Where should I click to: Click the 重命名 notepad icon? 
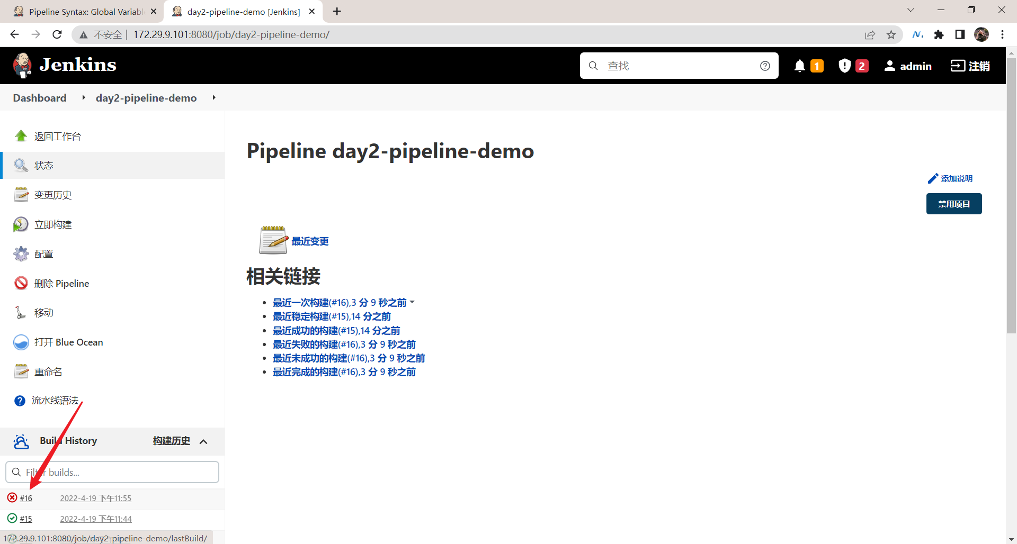21,371
